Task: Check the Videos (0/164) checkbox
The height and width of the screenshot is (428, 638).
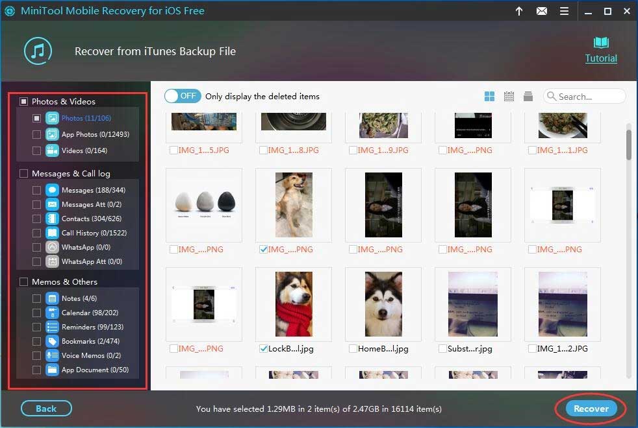Action: (36, 150)
